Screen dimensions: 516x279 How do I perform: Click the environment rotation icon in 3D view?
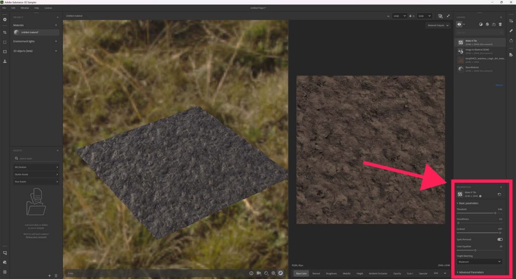click(x=266, y=273)
